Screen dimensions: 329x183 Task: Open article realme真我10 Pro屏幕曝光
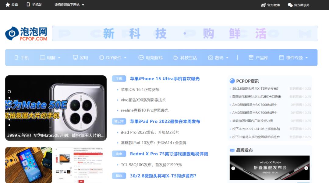(145, 110)
